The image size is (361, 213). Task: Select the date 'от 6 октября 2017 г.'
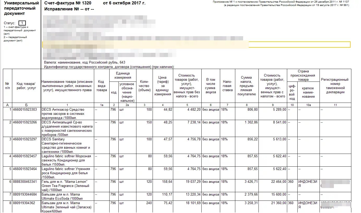(x=124, y=3)
